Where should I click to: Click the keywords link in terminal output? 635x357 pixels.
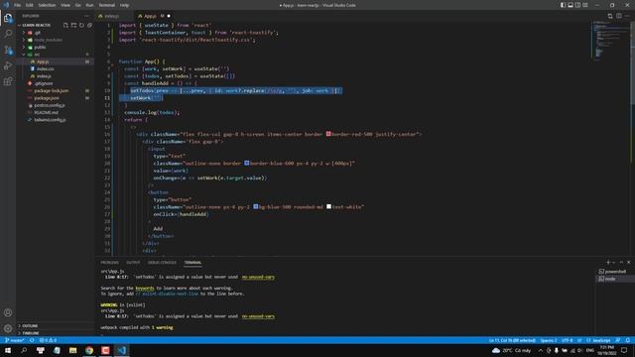(145, 289)
